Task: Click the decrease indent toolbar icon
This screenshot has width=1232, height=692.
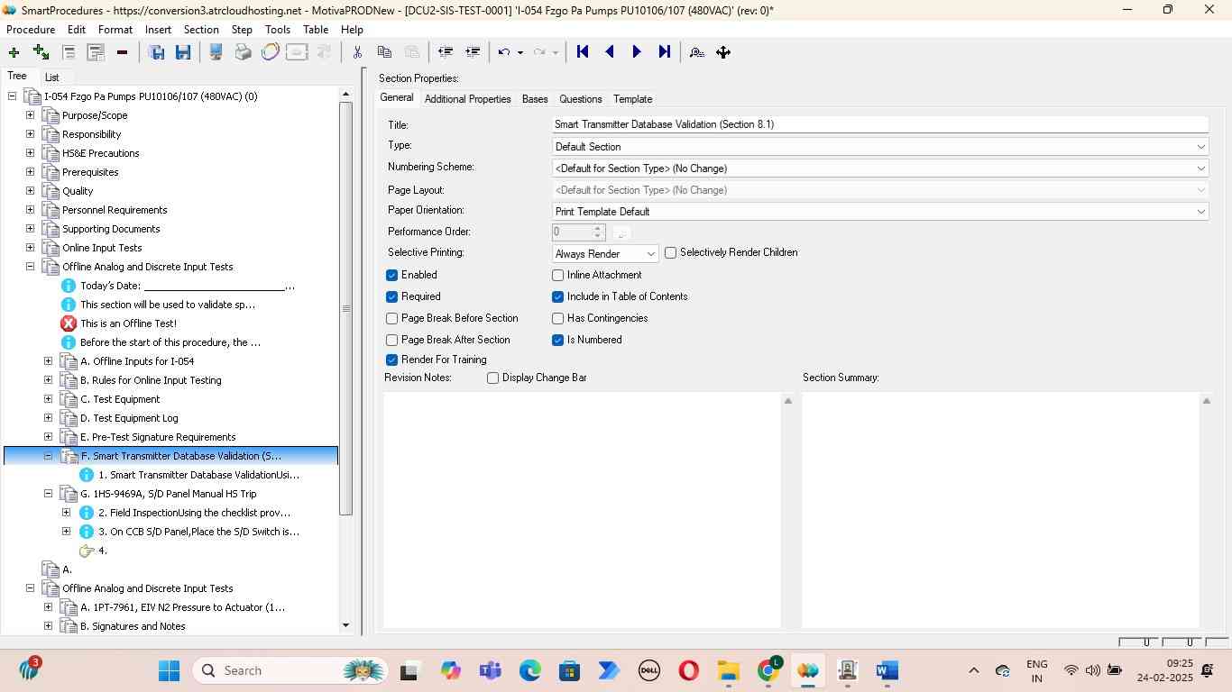Action: [445, 52]
